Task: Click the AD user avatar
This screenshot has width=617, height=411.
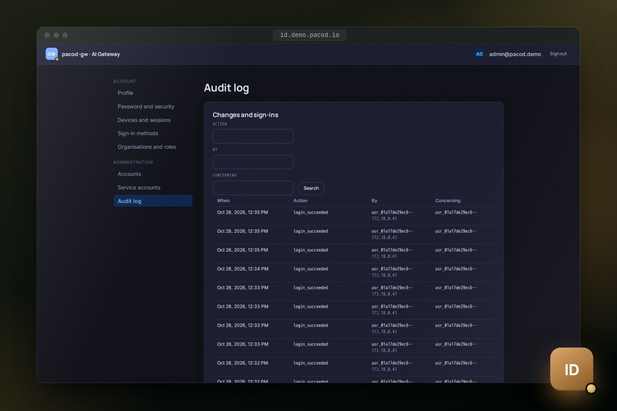Action: point(479,54)
